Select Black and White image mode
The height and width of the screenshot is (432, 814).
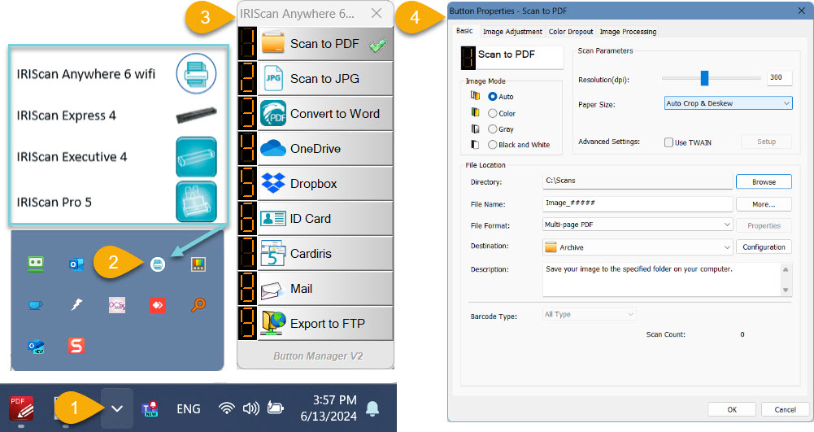[493, 144]
